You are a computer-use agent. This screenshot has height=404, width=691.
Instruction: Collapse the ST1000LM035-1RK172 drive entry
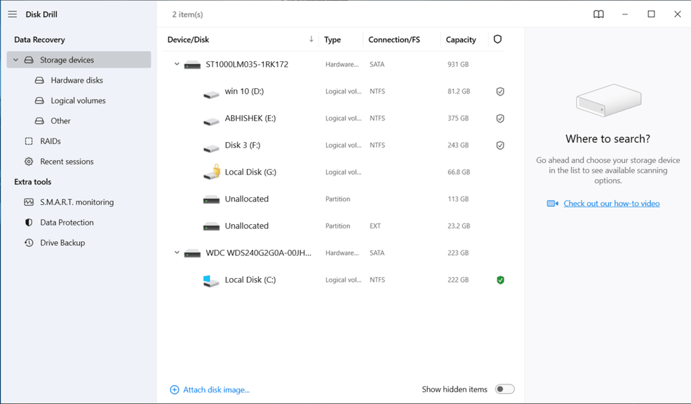pos(177,64)
